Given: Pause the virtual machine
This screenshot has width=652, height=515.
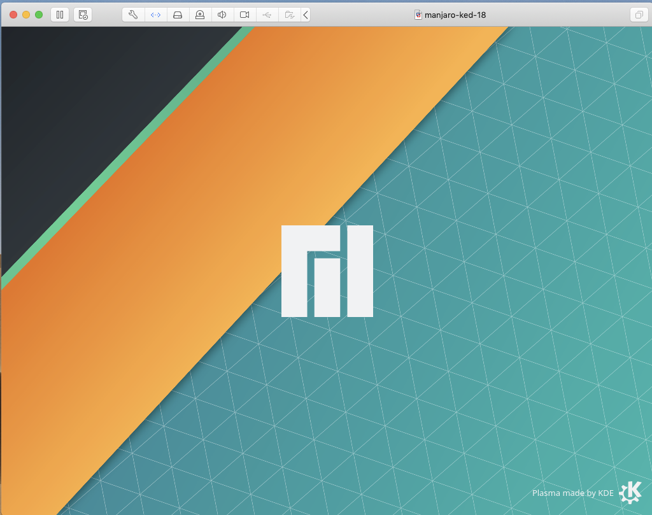Looking at the screenshot, I should pyautogui.click(x=60, y=15).
